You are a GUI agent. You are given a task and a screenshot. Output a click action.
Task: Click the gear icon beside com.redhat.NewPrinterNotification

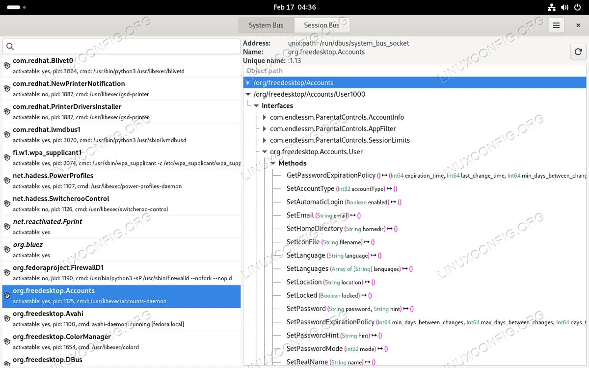coord(7,88)
